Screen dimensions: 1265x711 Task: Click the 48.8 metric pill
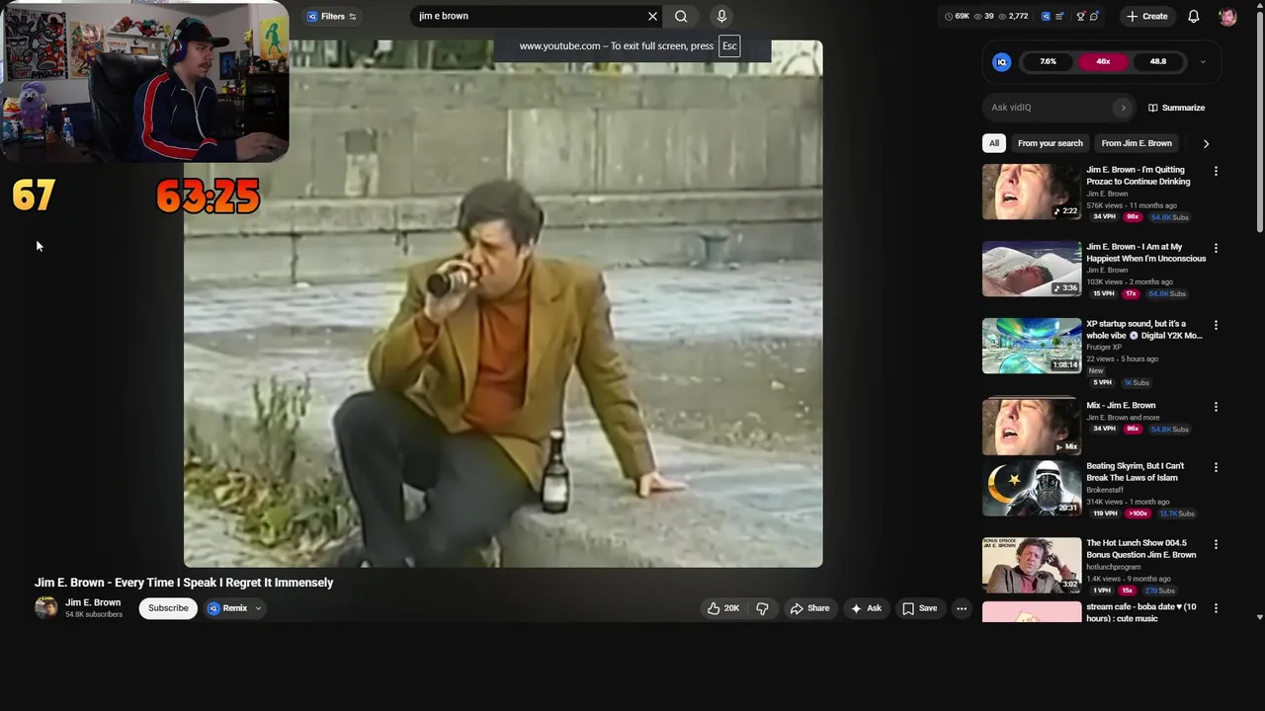click(x=1157, y=61)
